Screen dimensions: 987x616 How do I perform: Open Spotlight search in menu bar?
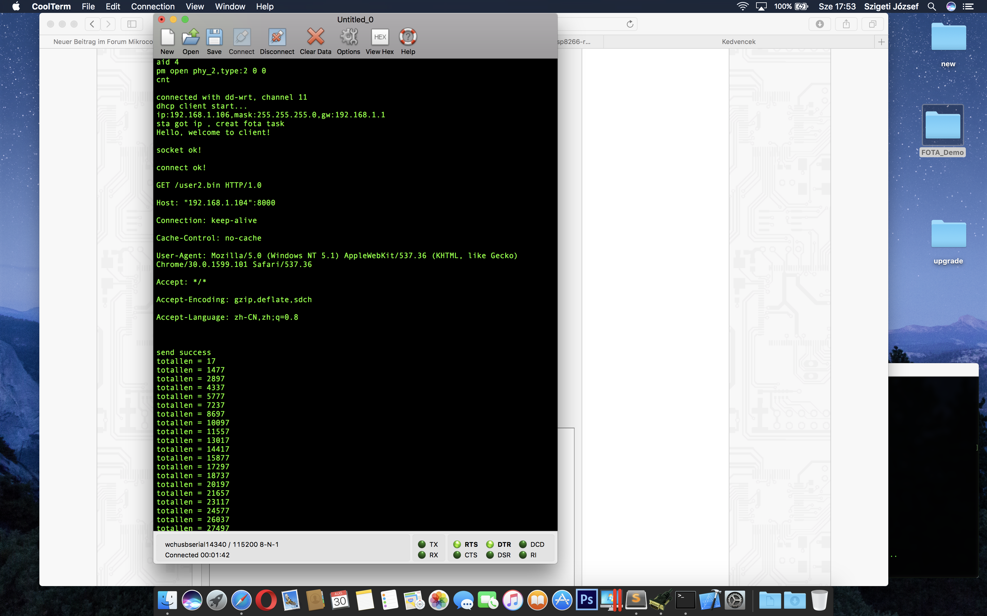click(x=931, y=6)
